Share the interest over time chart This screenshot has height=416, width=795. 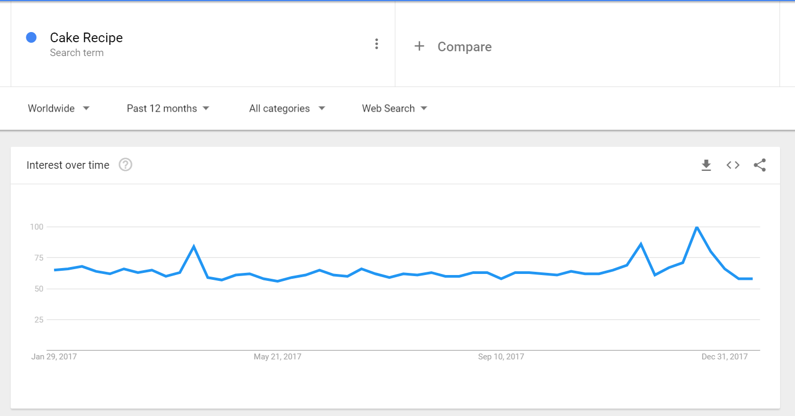[x=760, y=166]
